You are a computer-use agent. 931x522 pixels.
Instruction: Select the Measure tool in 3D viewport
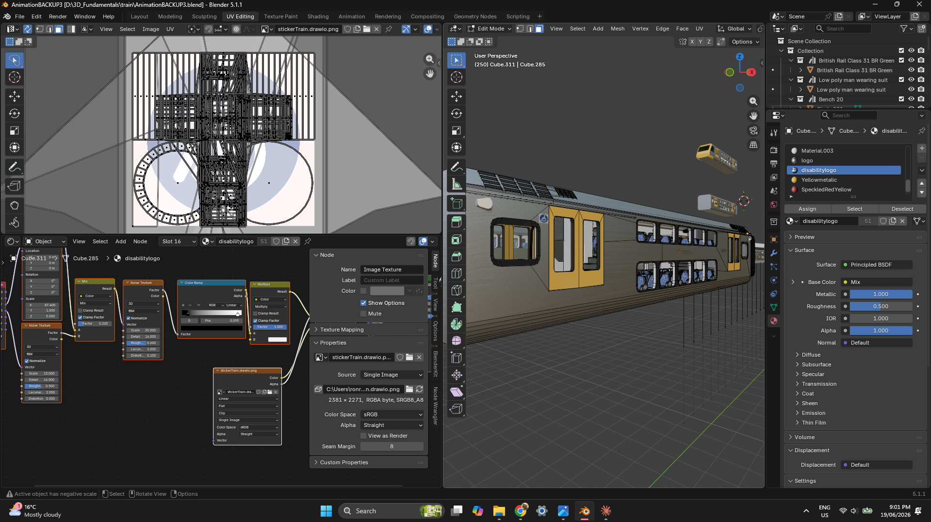click(x=457, y=184)
